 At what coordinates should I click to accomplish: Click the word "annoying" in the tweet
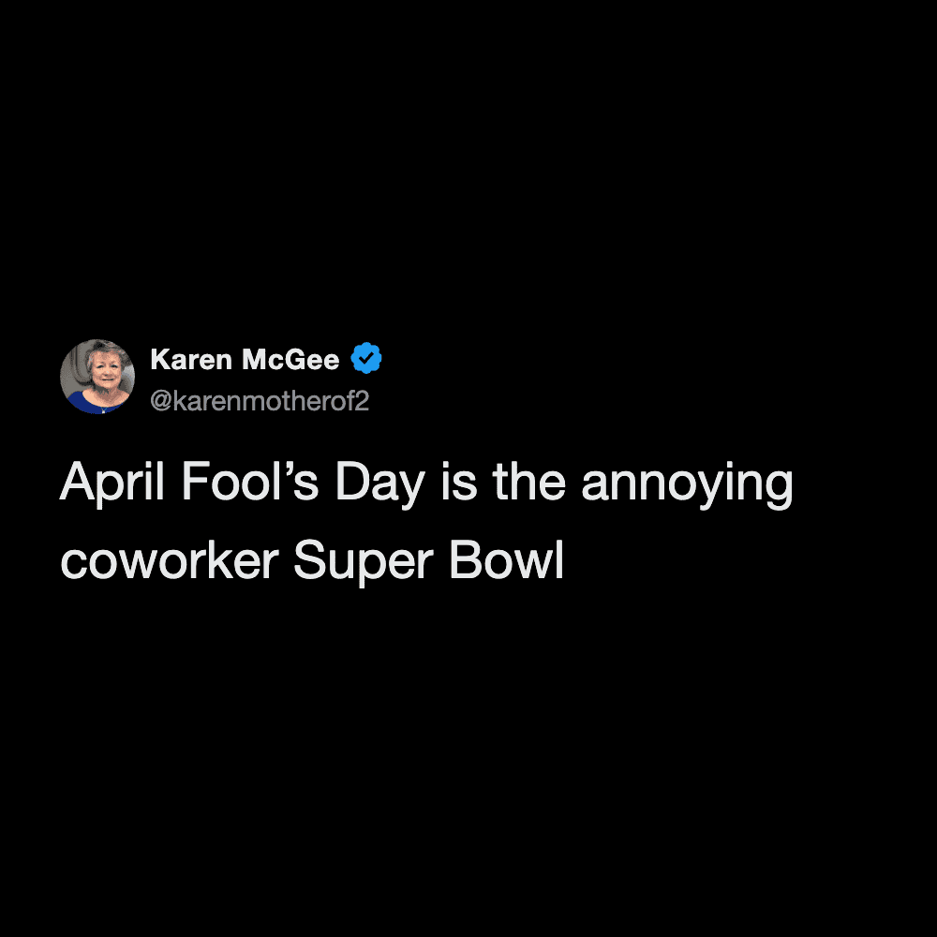click(x=687, y=485)
